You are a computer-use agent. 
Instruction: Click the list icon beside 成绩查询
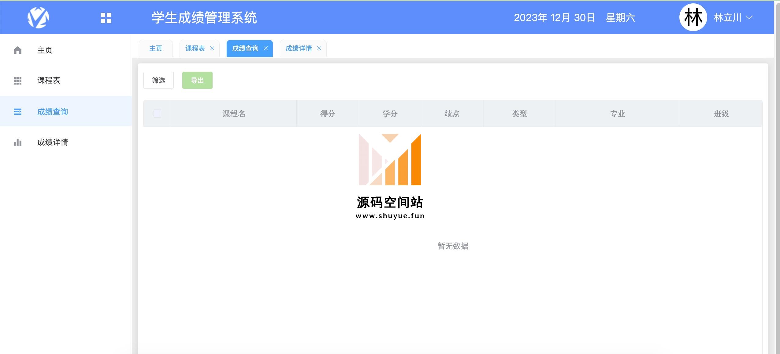[18, 112]
